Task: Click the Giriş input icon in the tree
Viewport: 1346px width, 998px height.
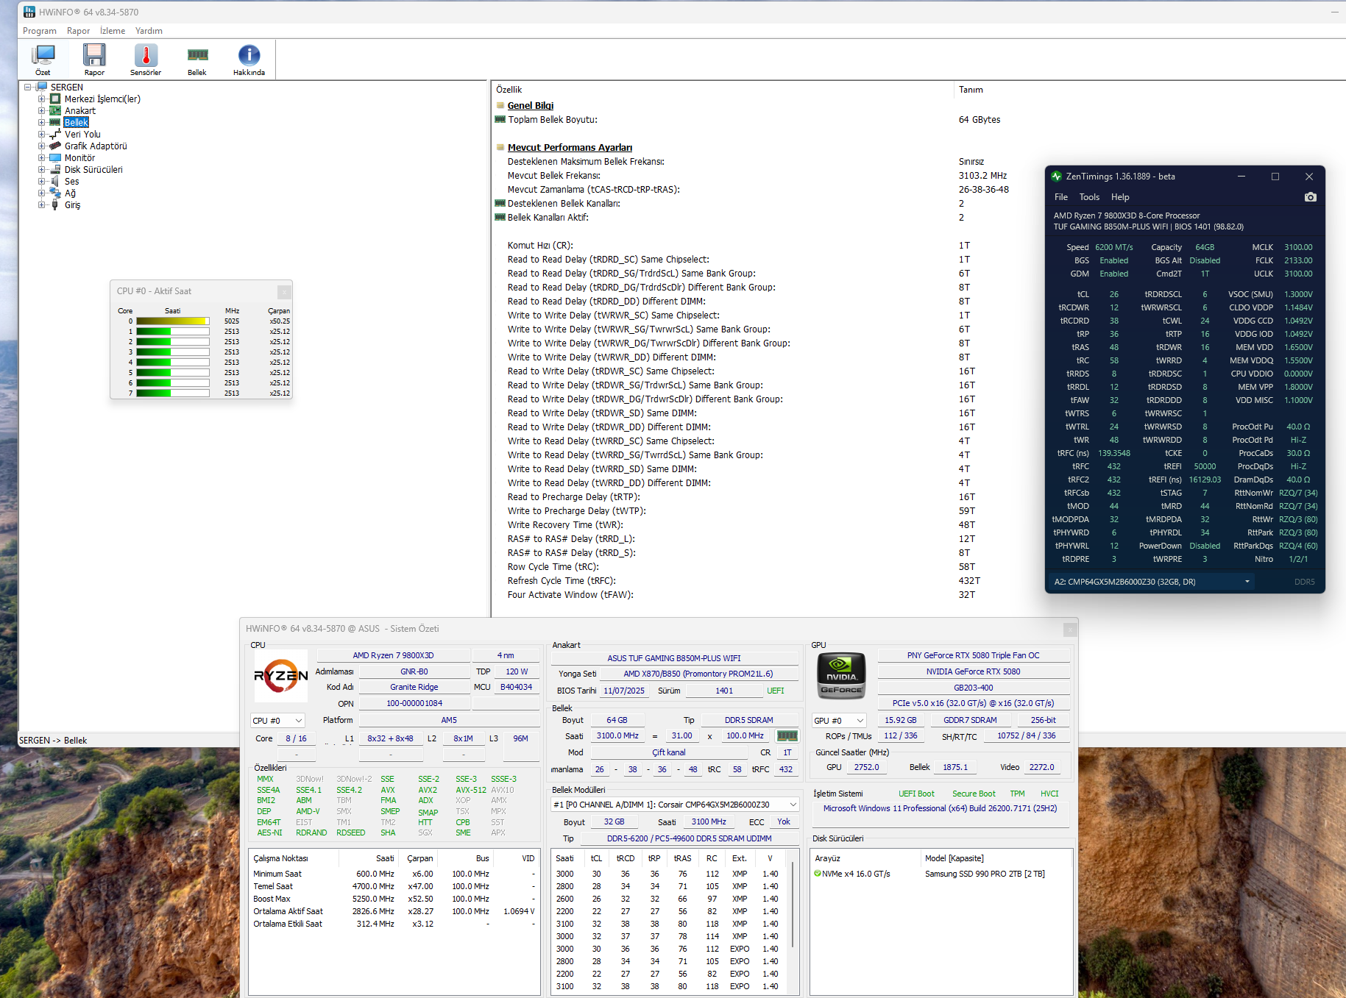Action: coord(55,204)
